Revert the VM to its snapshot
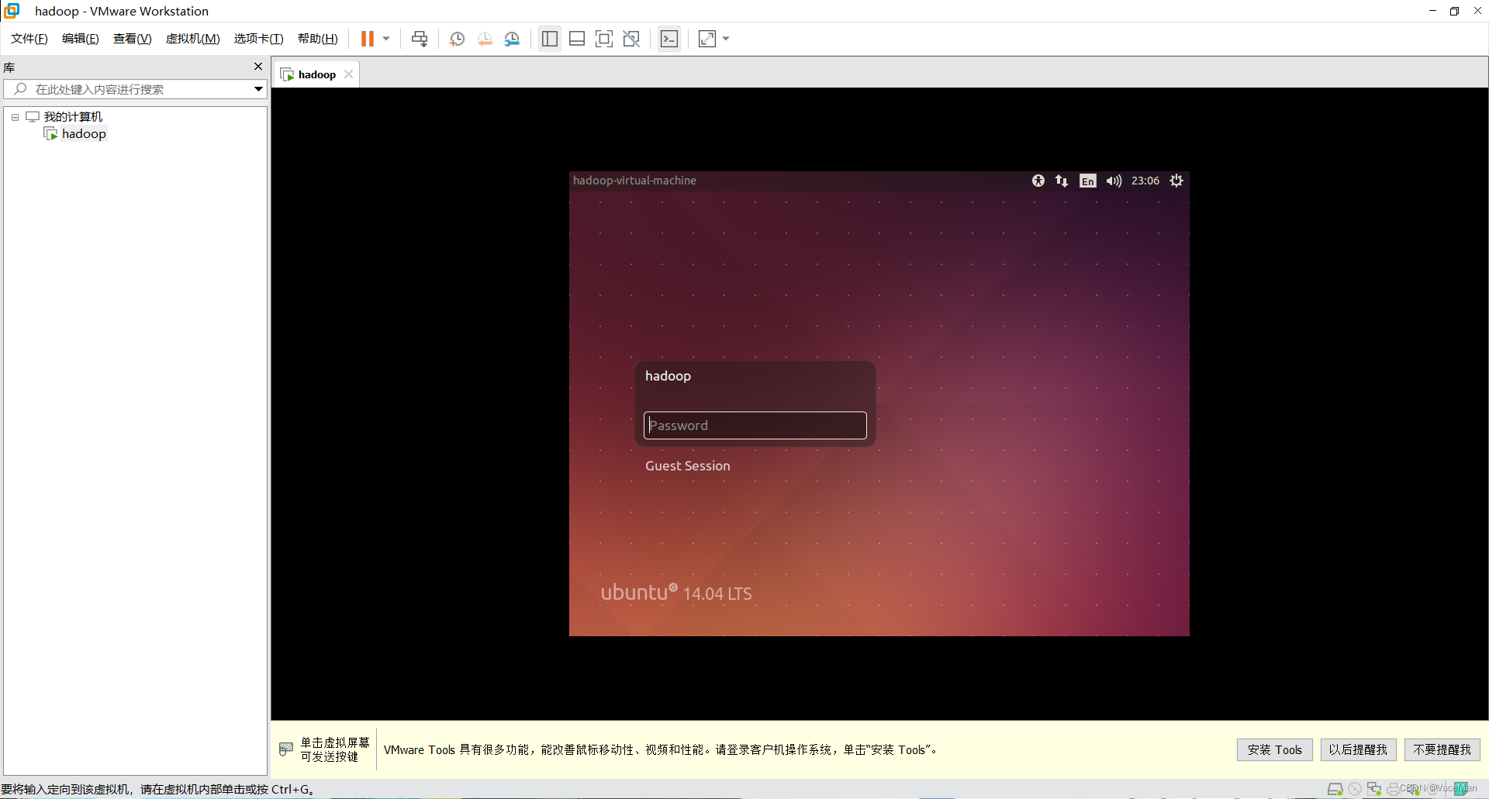The image size is (1489, 799). 485,38
